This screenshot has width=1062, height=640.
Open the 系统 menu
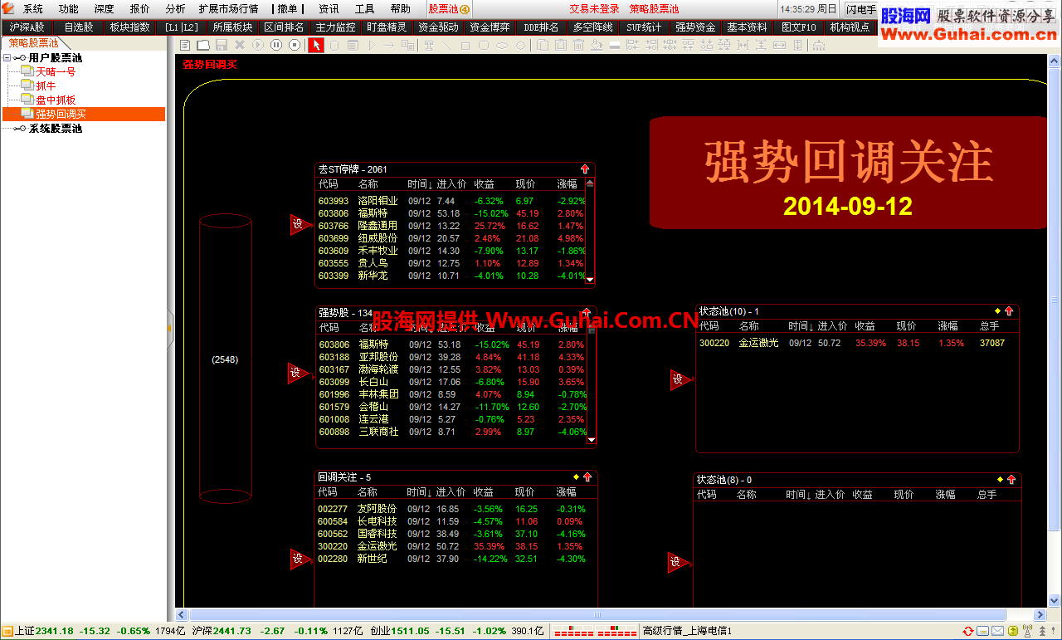coord(33,9)
